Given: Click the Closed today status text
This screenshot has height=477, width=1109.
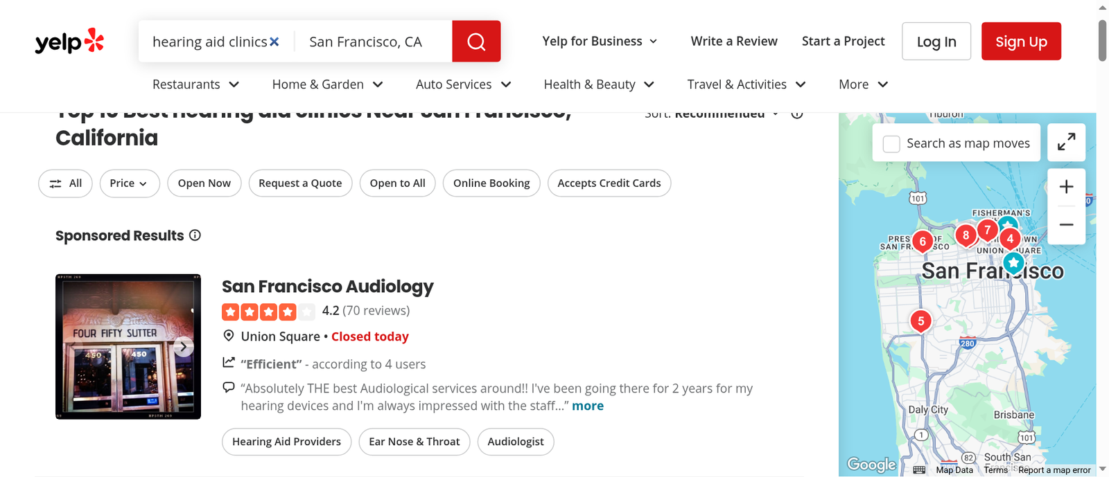Looking at the screenshot, I should [x=370, y=336].
